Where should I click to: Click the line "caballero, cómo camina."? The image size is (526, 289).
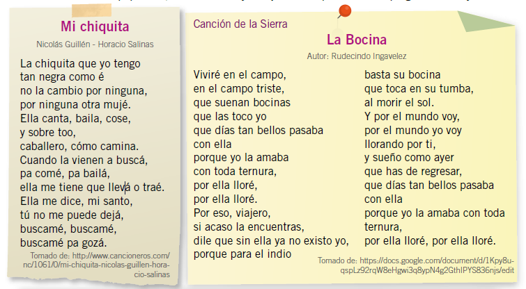[80, 146]
